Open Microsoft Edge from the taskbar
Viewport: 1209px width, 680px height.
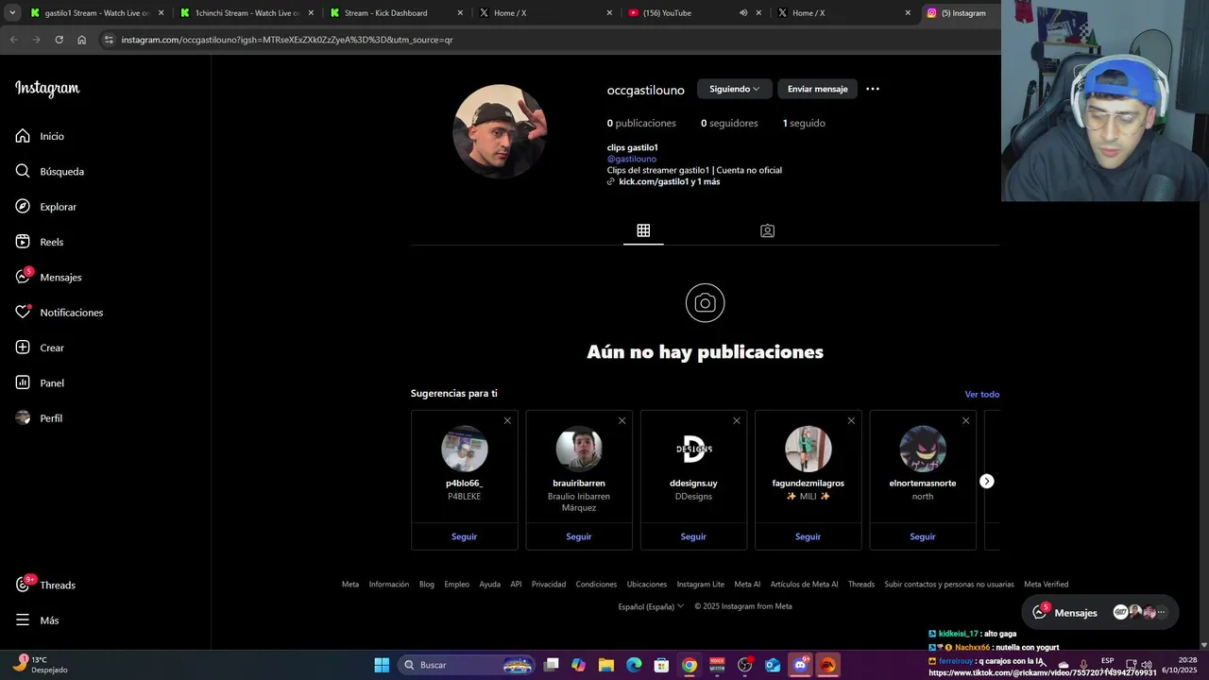coord(634,665)
